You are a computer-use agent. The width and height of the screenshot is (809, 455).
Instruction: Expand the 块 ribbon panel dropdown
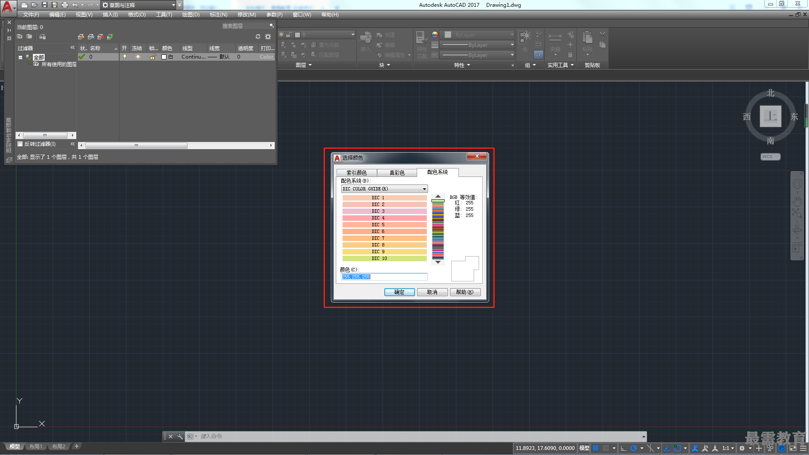[x=385, y=65]
